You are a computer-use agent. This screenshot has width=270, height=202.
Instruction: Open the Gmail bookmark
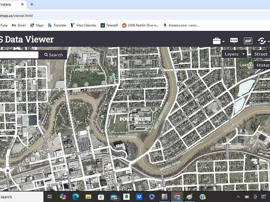pos(19,25)
